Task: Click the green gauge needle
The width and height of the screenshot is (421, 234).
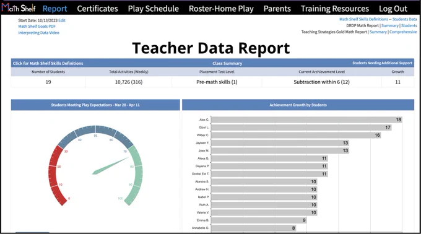Action: pyautogui.click(x=110, y=166)
